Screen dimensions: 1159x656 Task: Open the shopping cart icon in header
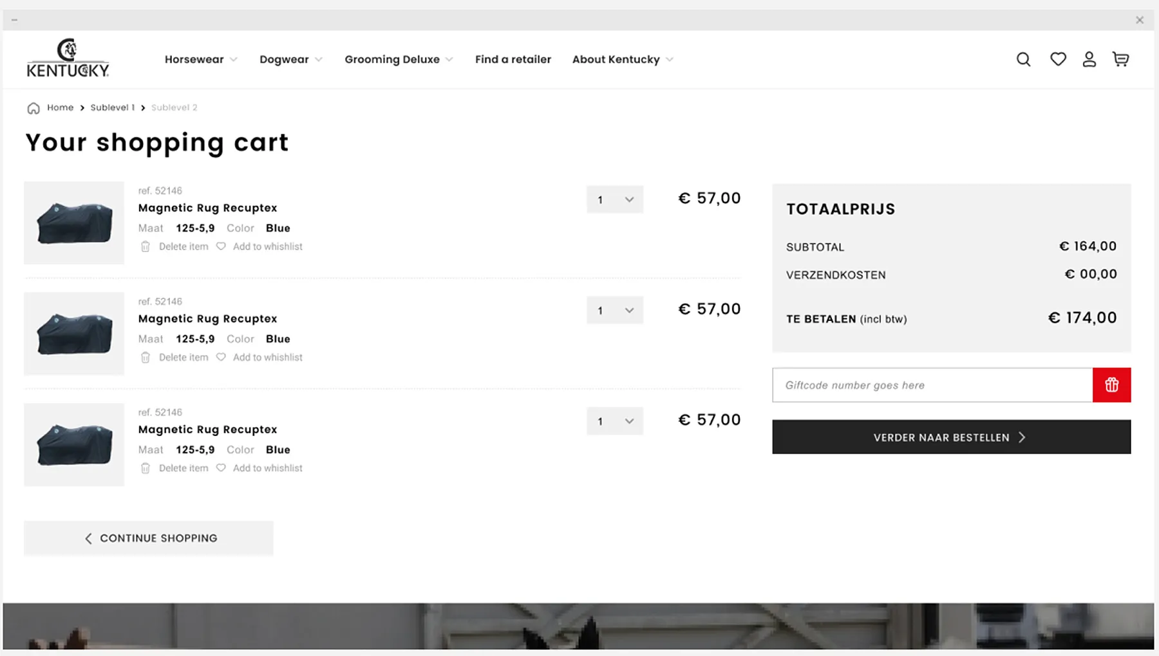click(x=1120, y=59)
